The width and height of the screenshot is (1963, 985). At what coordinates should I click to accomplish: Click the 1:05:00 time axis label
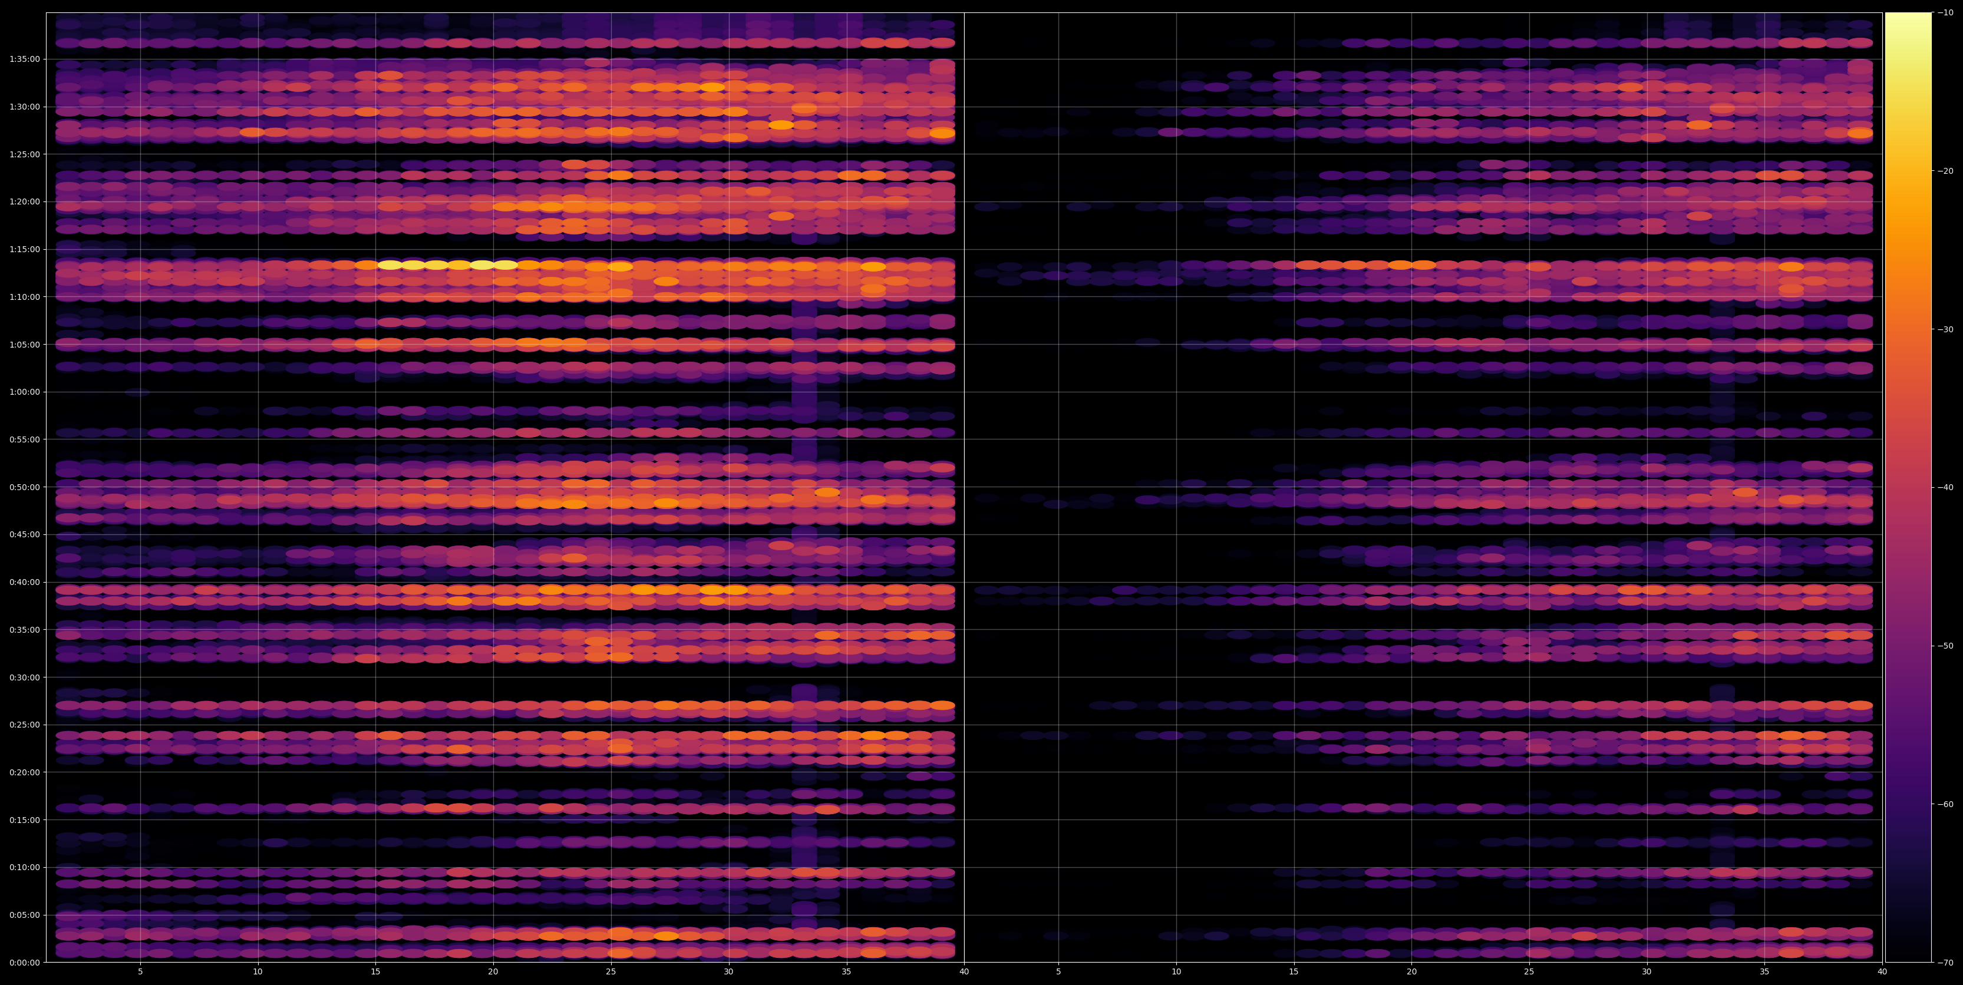[x=24, y=344]
